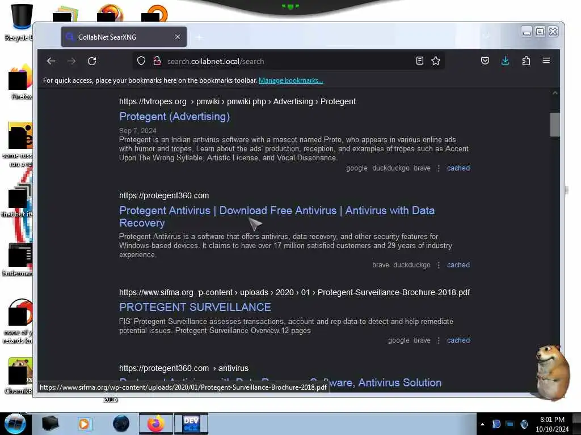Open the black box taskbar icon
The height and width of the screenshot is (435, 581).
tap(50, 424)
